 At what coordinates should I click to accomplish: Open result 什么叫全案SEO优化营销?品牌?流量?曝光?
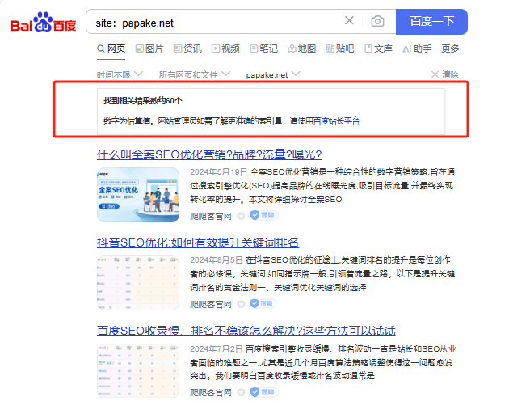click(x=209, y=154)
